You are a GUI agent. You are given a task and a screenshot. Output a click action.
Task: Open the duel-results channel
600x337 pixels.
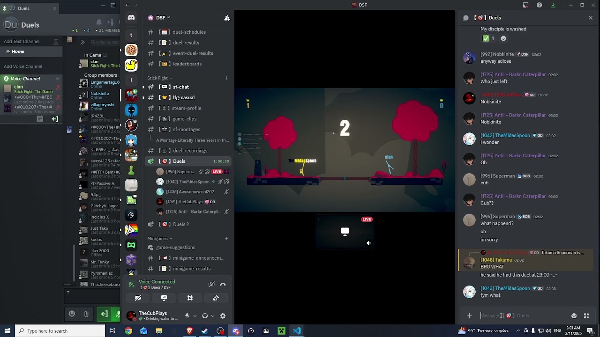coord(187,43)
